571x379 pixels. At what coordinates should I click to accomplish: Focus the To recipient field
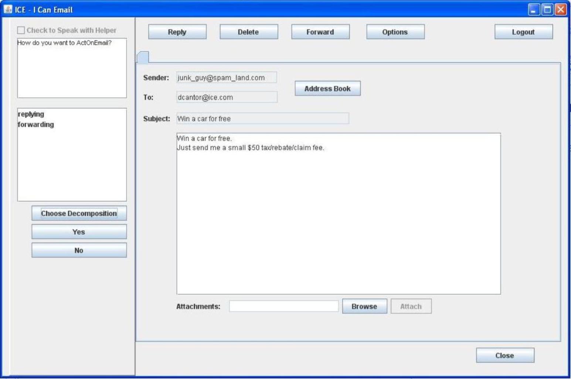[226, 97]
